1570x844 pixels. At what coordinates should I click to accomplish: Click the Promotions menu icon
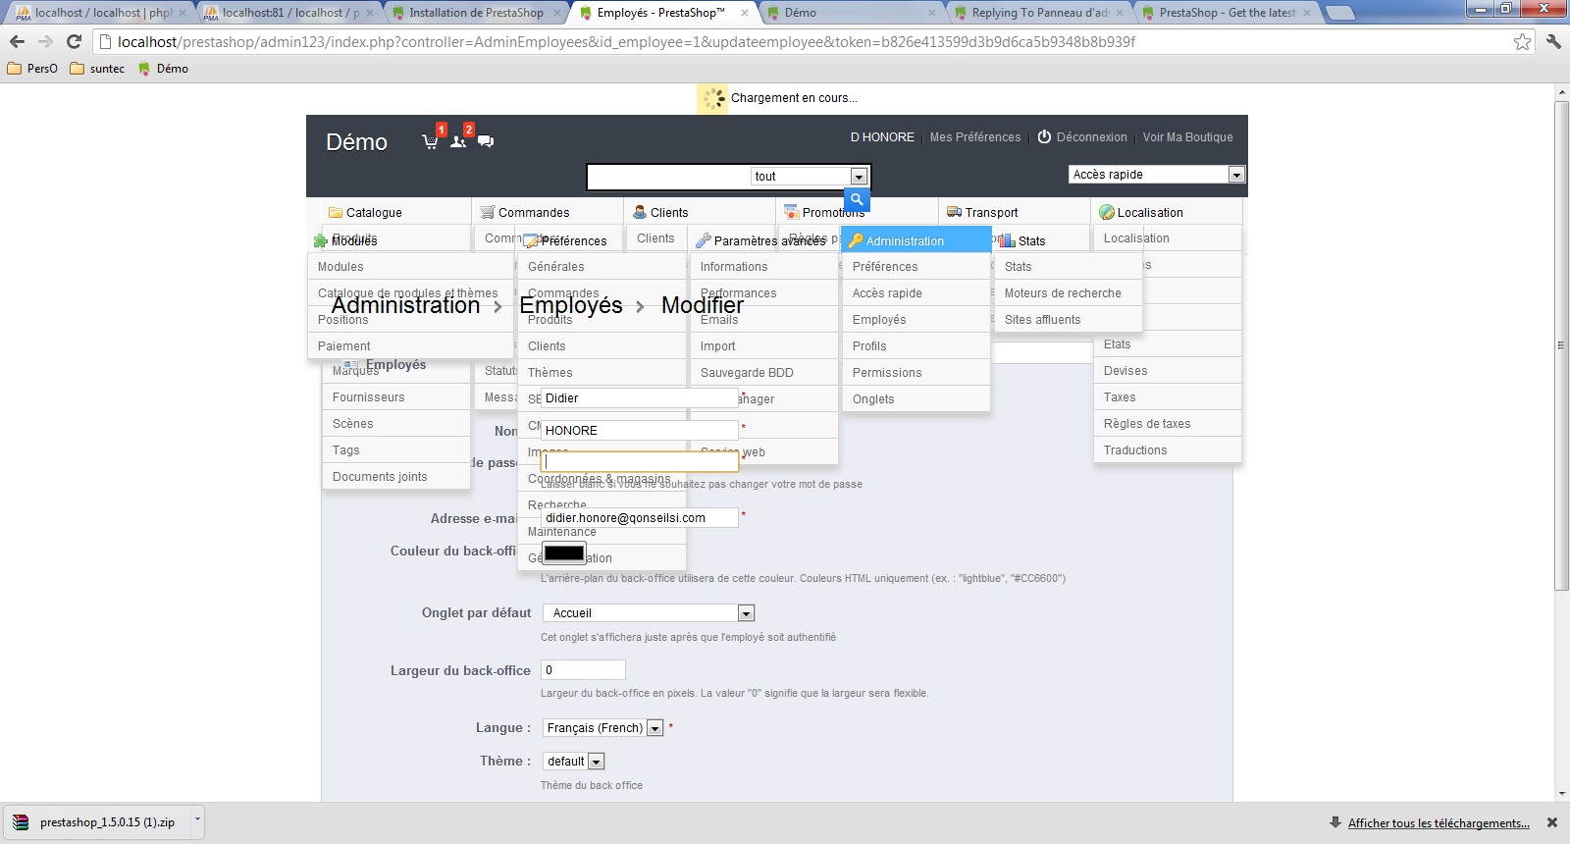click(792, 212)
